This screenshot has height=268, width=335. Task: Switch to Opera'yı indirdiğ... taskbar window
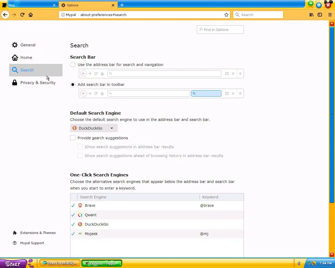60,263
